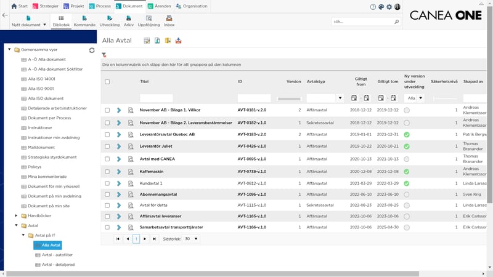Image resolution: width=493 pixels, height=277 pixels.
Task: Click the clear filter funnel icon
Action: [x=104, y=55]
